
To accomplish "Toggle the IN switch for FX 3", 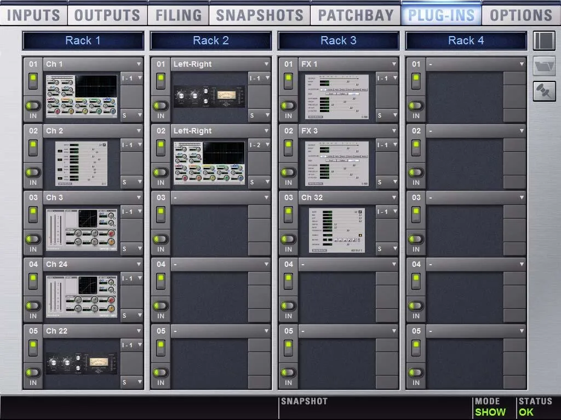I will (288, 172).
